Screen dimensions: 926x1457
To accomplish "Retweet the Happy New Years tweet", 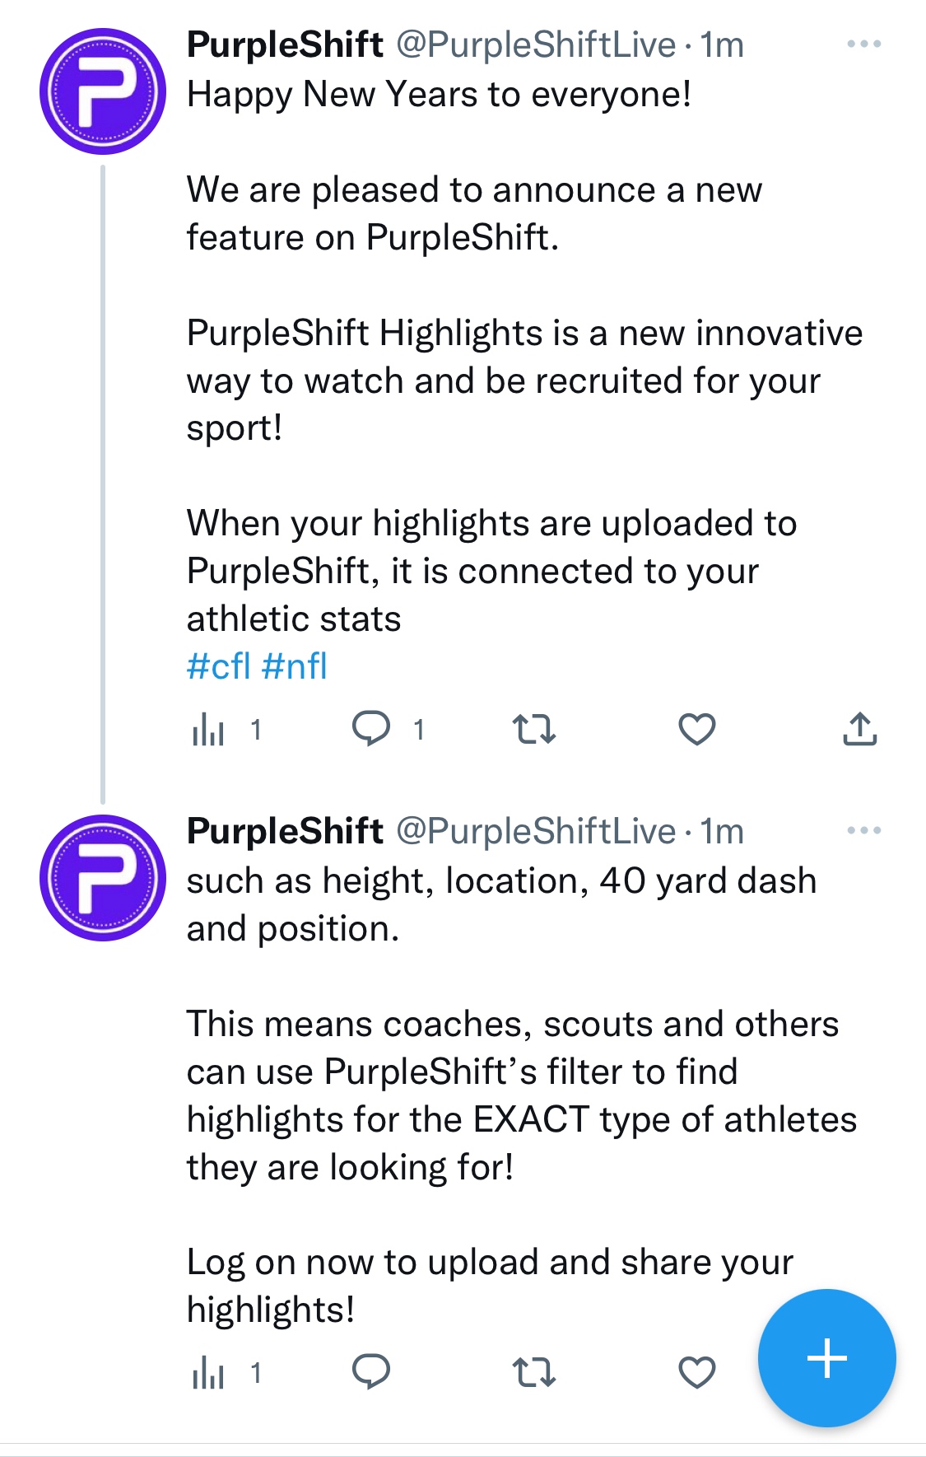I will (534, 729).
